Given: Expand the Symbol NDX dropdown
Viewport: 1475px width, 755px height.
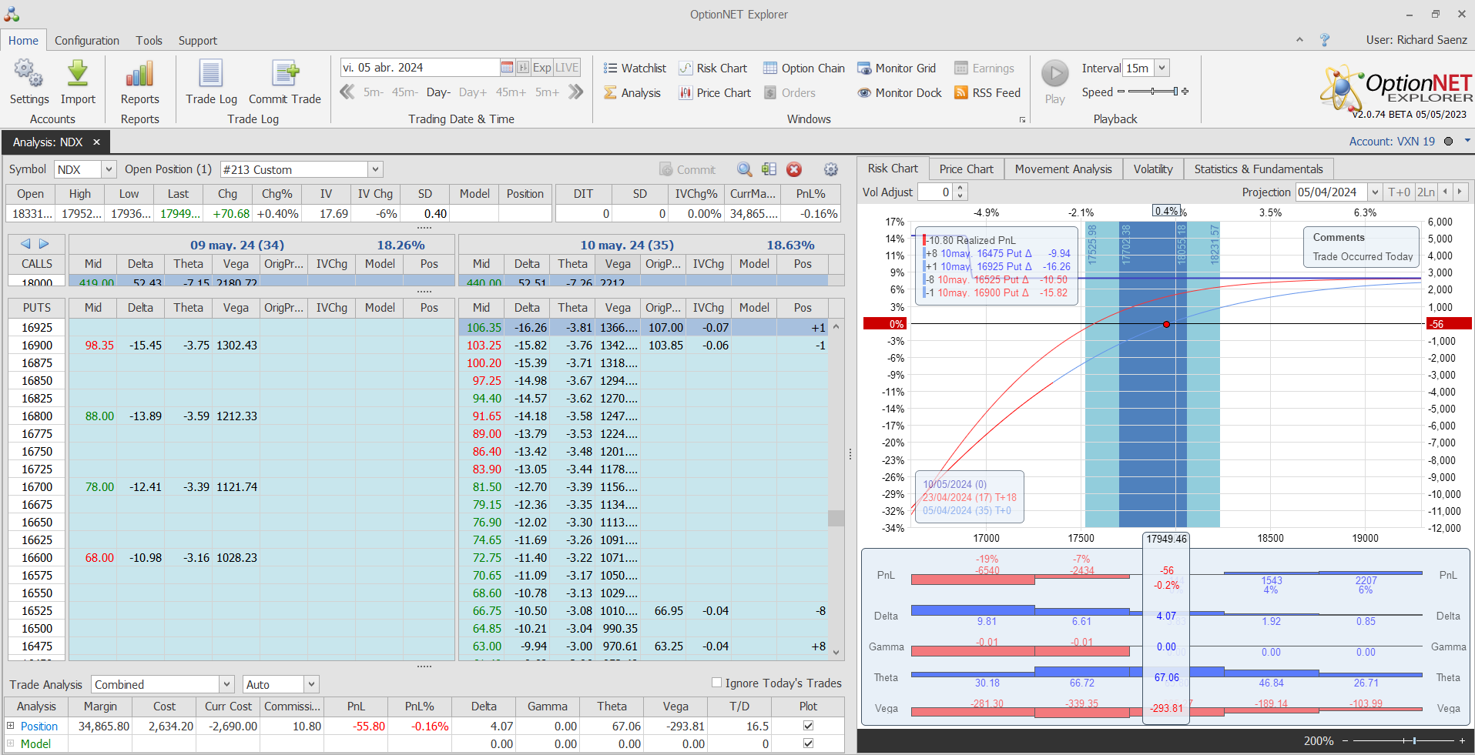Looking at the screenshot, I should click(x=109, y=169).
